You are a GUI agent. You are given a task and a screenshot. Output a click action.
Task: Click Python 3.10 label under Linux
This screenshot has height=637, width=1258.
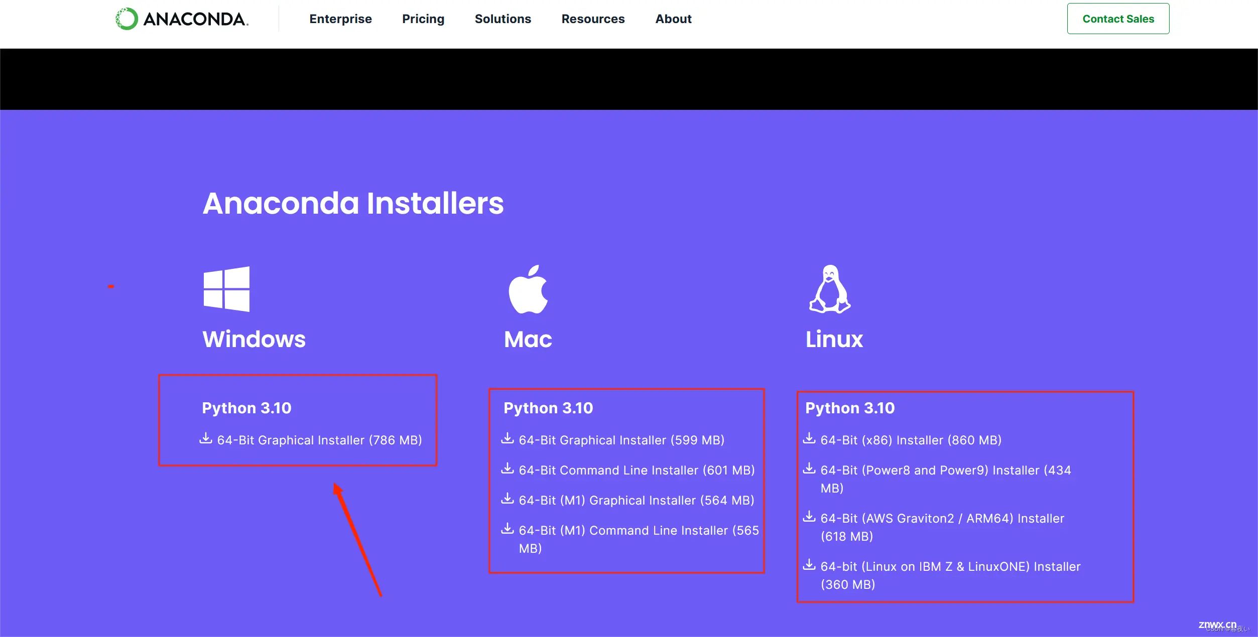click(850, 408)
